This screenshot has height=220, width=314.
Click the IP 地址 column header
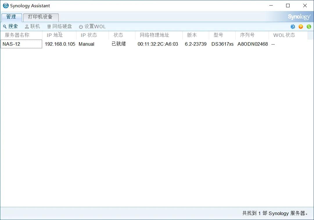[55, 35]
